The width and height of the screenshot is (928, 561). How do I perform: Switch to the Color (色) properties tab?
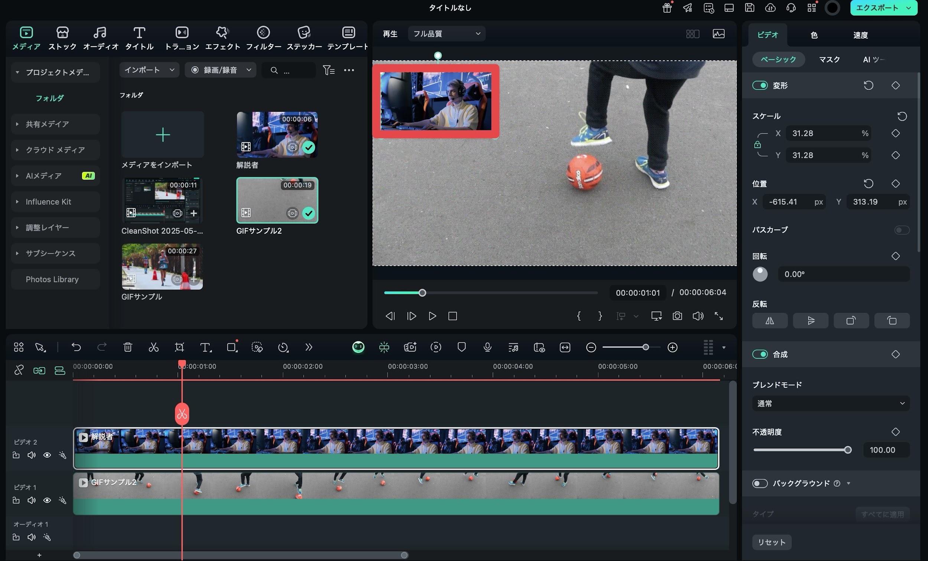click(814, 35)
